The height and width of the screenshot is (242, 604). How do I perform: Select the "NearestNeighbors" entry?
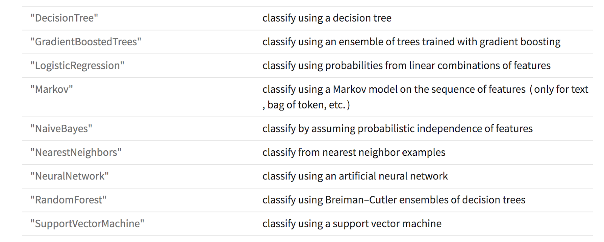point(76,152)
